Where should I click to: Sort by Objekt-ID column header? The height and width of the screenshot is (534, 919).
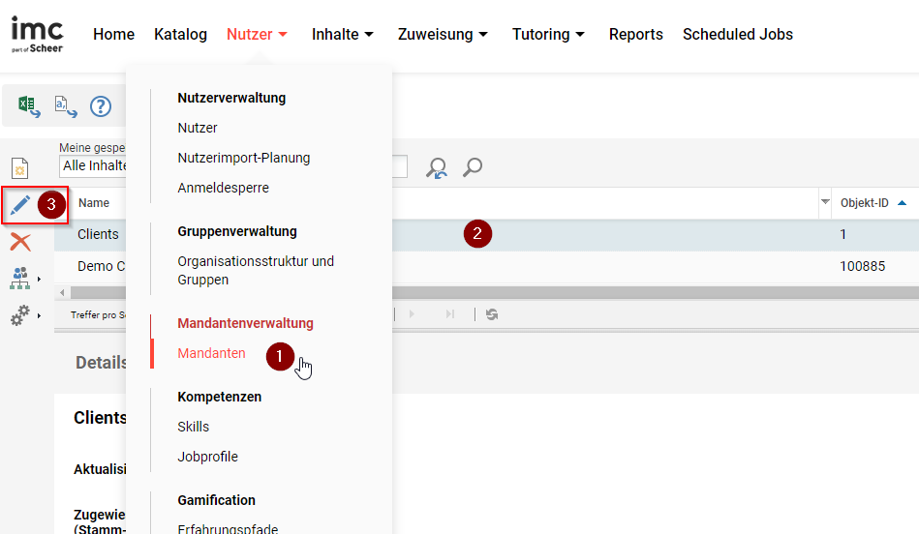click(x=865, y=203)
